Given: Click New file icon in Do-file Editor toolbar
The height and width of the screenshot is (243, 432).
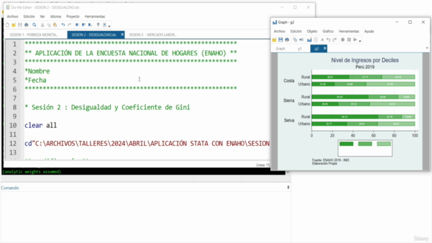Looking at the screenshot, I should point(7,25).
